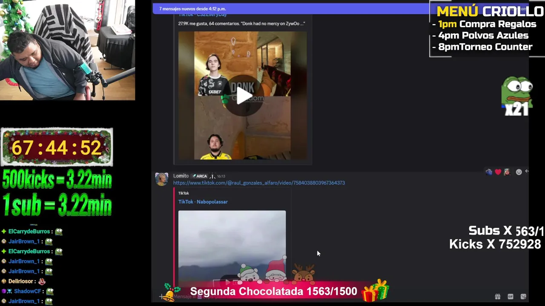Click the reply arrow on Lomito's message
545x306 pixels.
pyautogui.click(x=527, y=171)
